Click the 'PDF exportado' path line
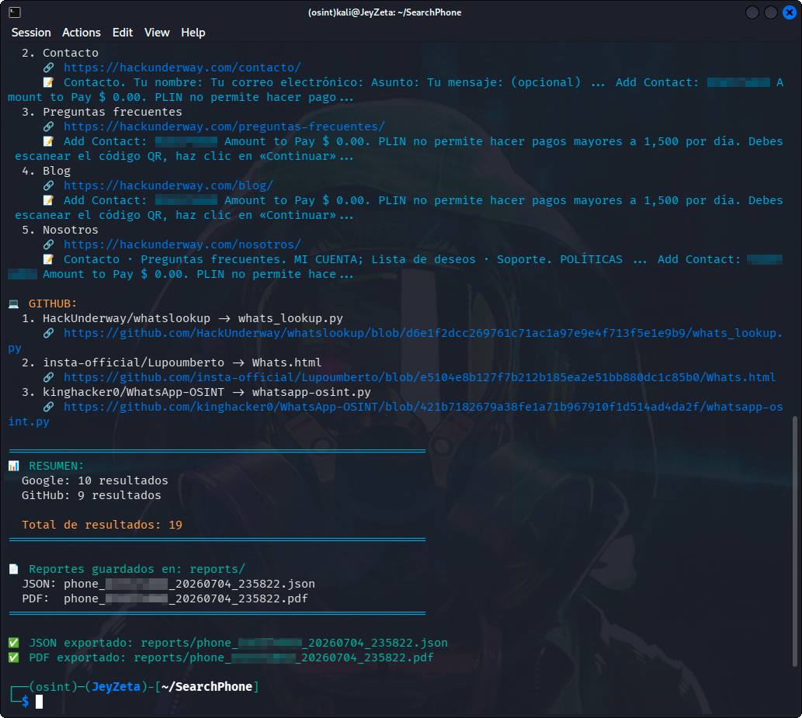The height and width of the screenshot is (718, 802). pos(231,657)
